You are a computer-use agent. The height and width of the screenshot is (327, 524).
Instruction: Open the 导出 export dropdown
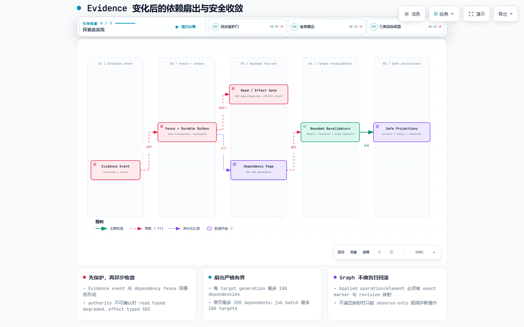pyautogui.click(x=505, y=14)
